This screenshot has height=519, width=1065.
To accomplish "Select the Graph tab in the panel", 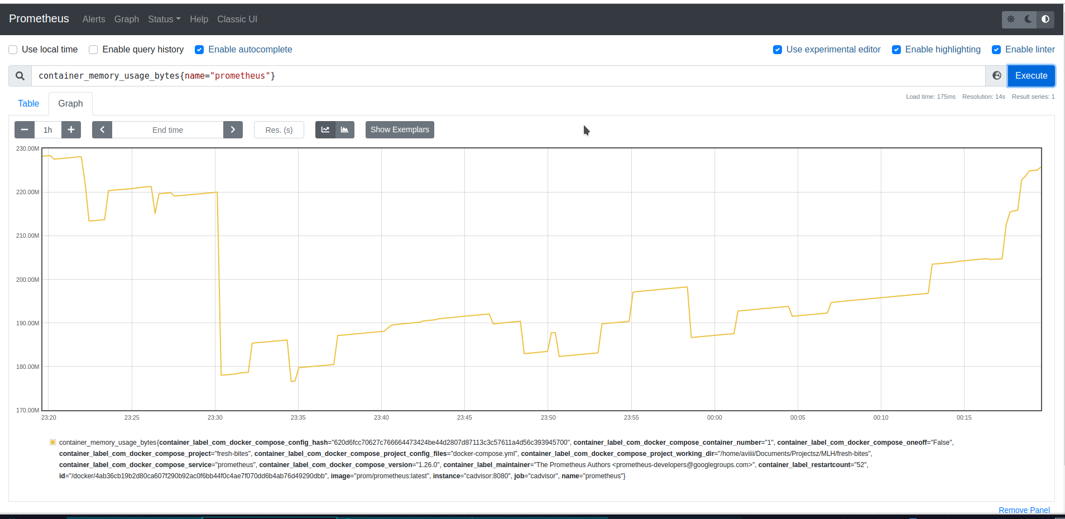I will click(70, 104).
